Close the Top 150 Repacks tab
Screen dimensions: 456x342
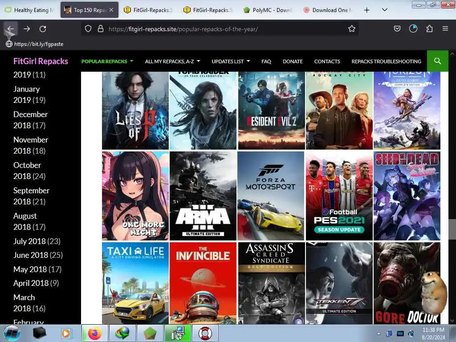(x=111, y=10)
